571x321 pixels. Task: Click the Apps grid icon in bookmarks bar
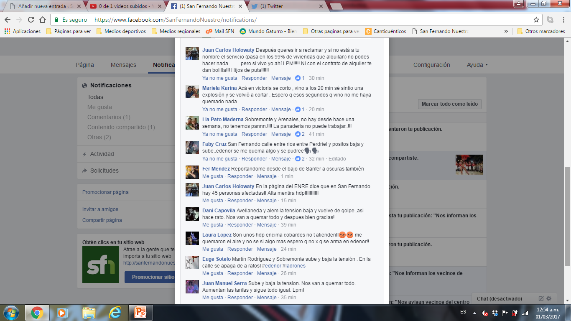(7, 31)
